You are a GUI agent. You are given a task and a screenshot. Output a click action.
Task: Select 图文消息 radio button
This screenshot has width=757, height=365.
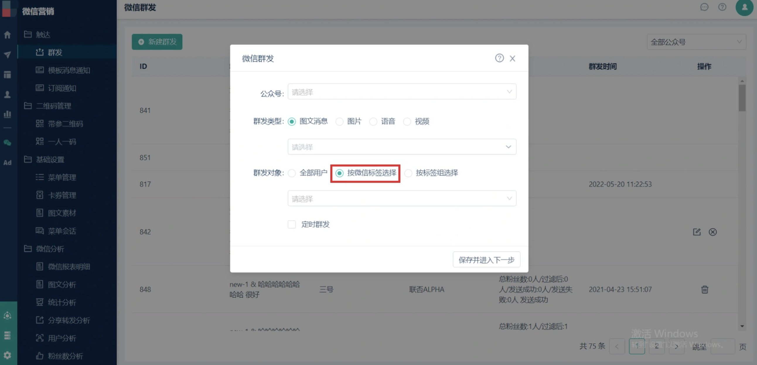pyautogui.click(x=291, y=121)
